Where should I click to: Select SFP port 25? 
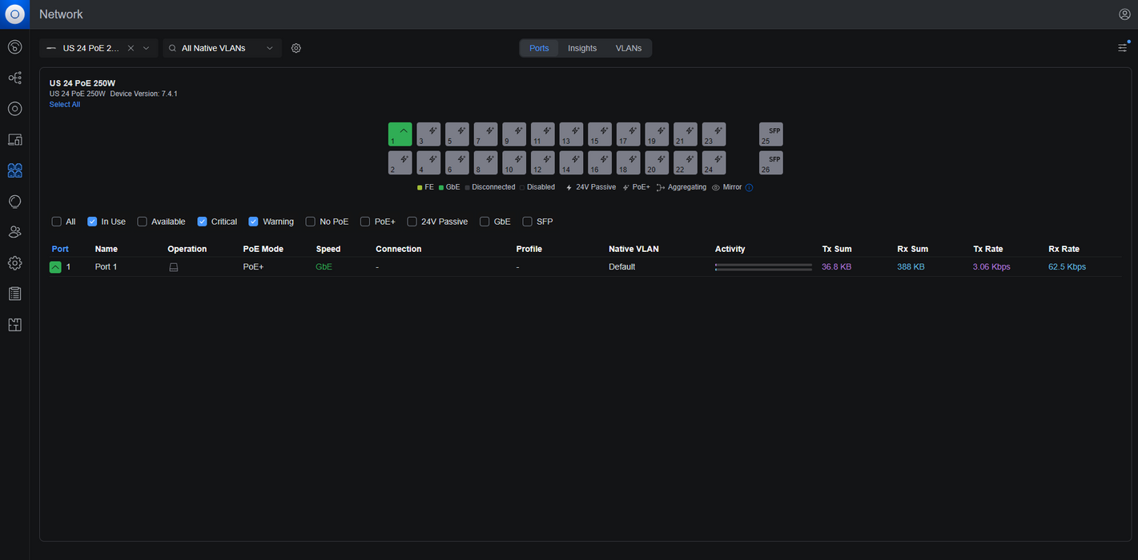tap(771, 134)
